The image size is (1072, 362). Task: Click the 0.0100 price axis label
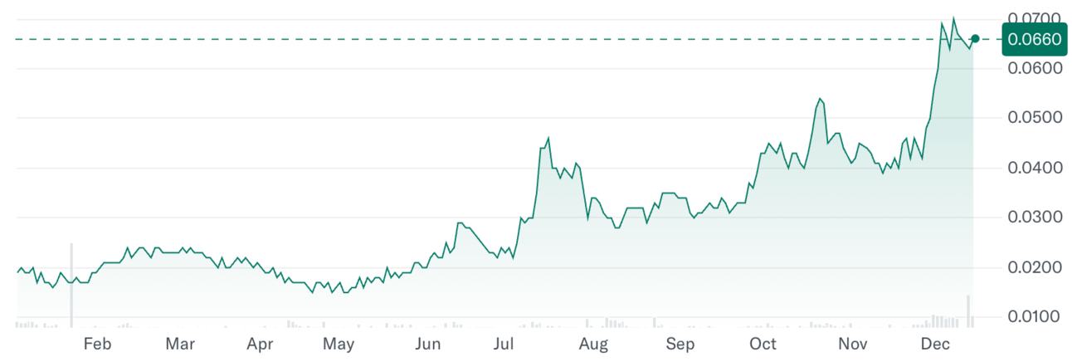[1034, 317]
